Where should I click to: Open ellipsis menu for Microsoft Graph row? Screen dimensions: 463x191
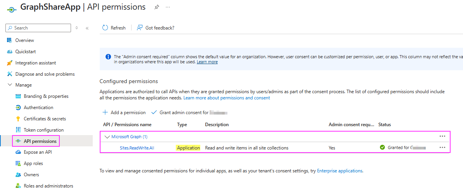click(x=442, y=136)
